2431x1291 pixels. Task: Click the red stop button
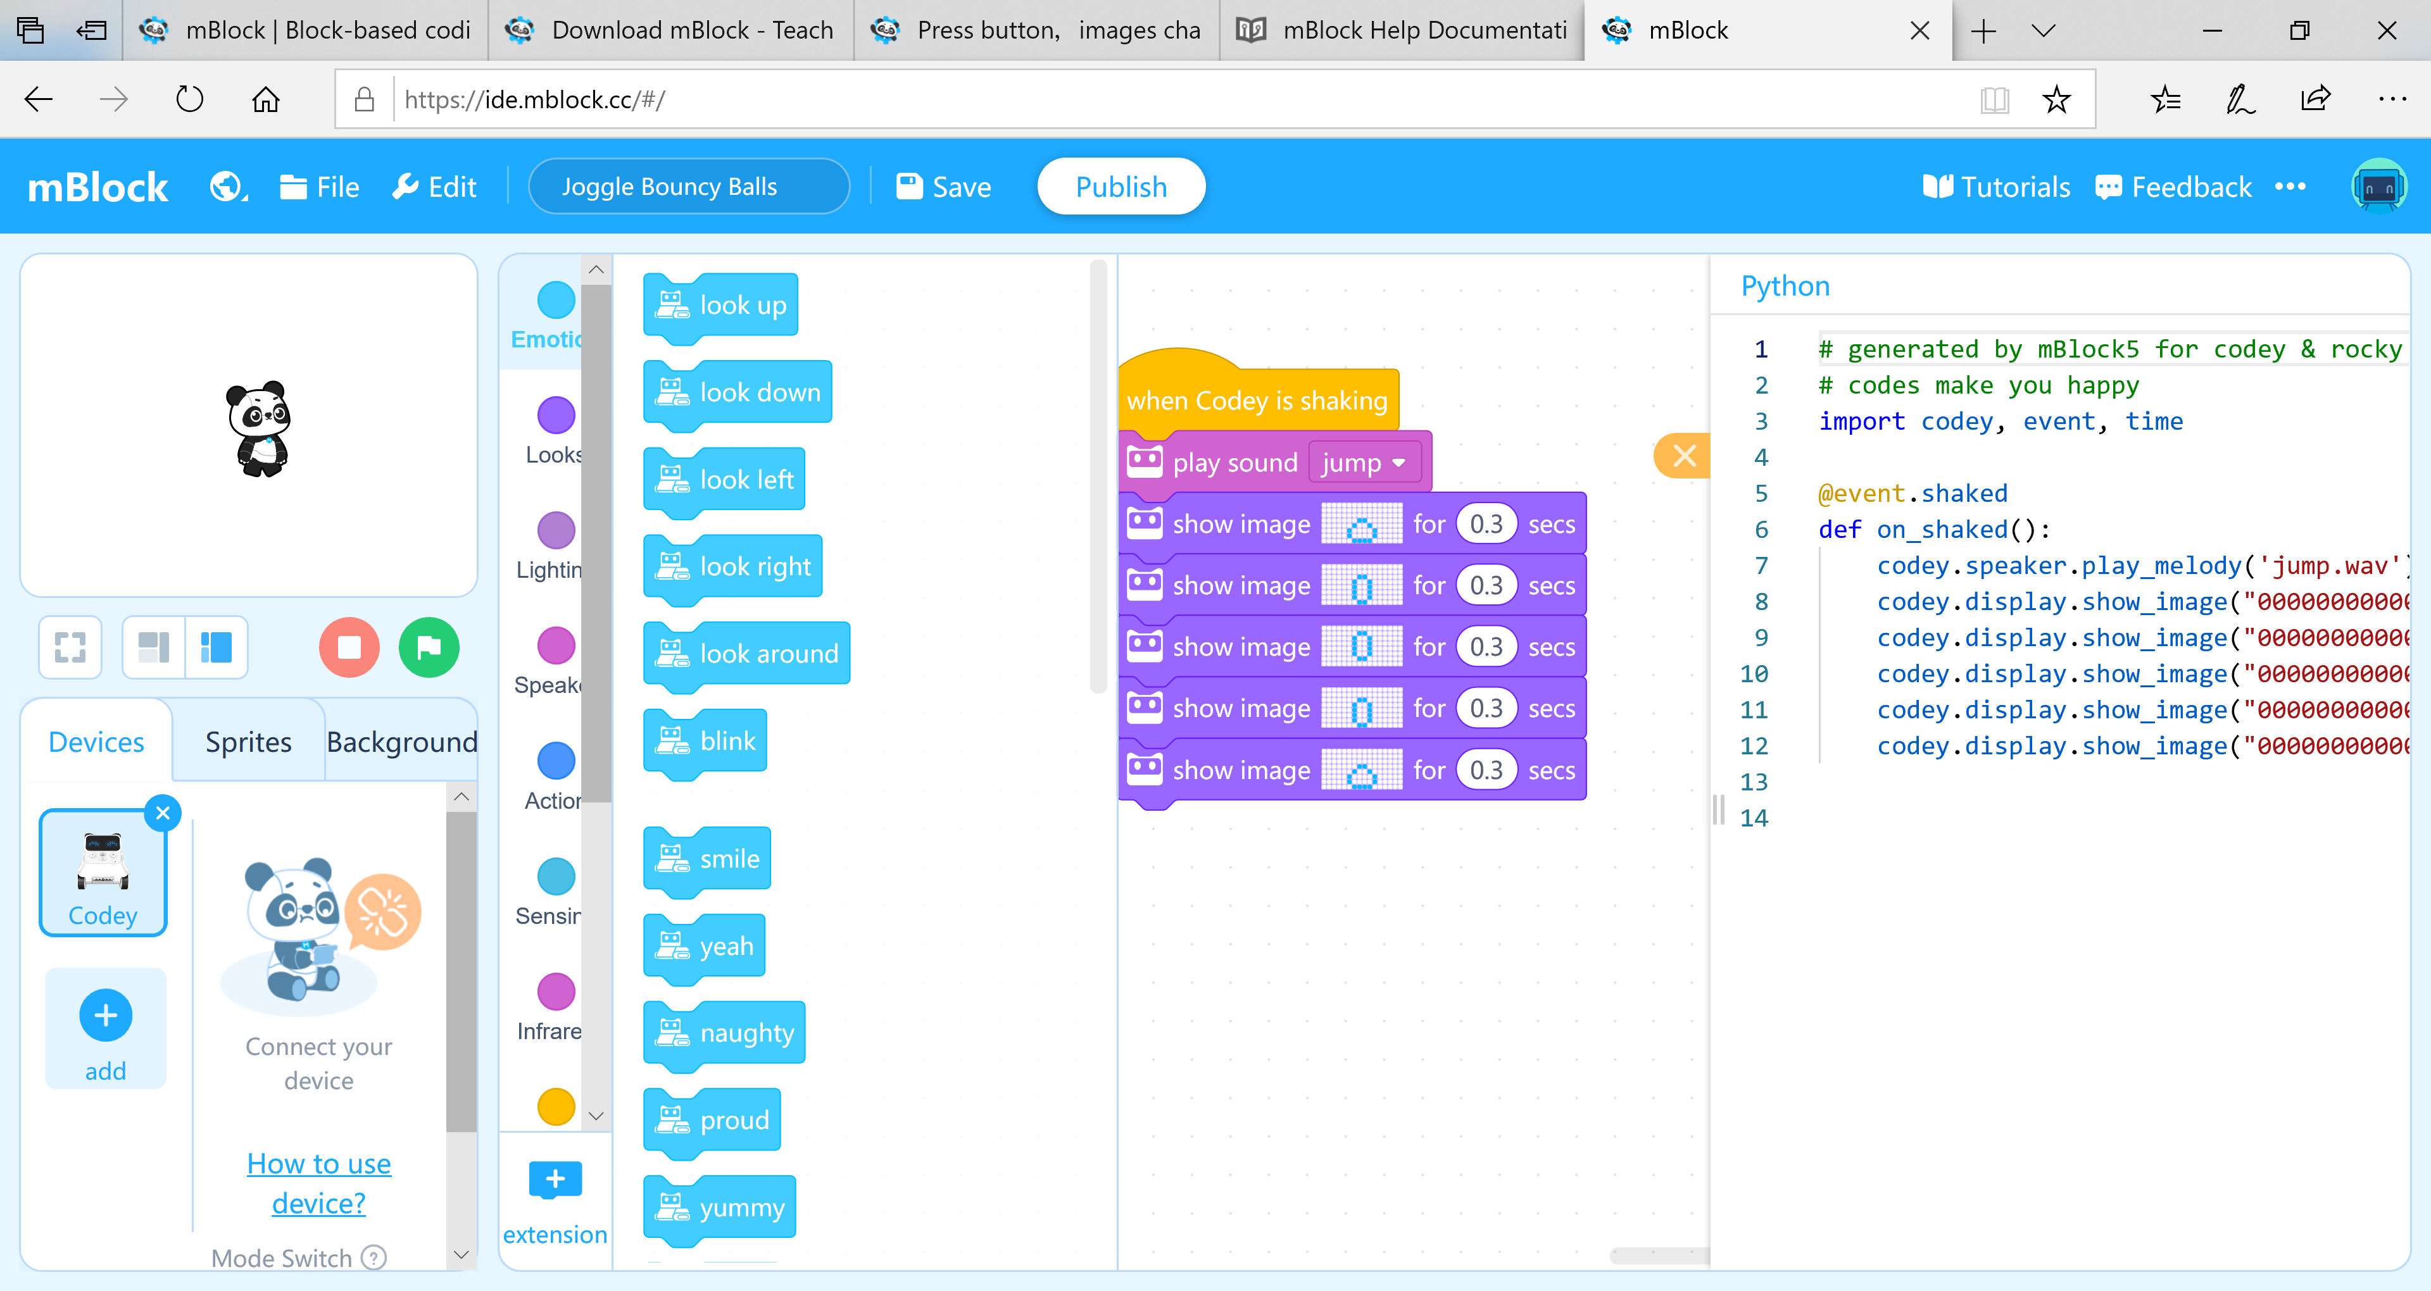[x=348, y=647]
